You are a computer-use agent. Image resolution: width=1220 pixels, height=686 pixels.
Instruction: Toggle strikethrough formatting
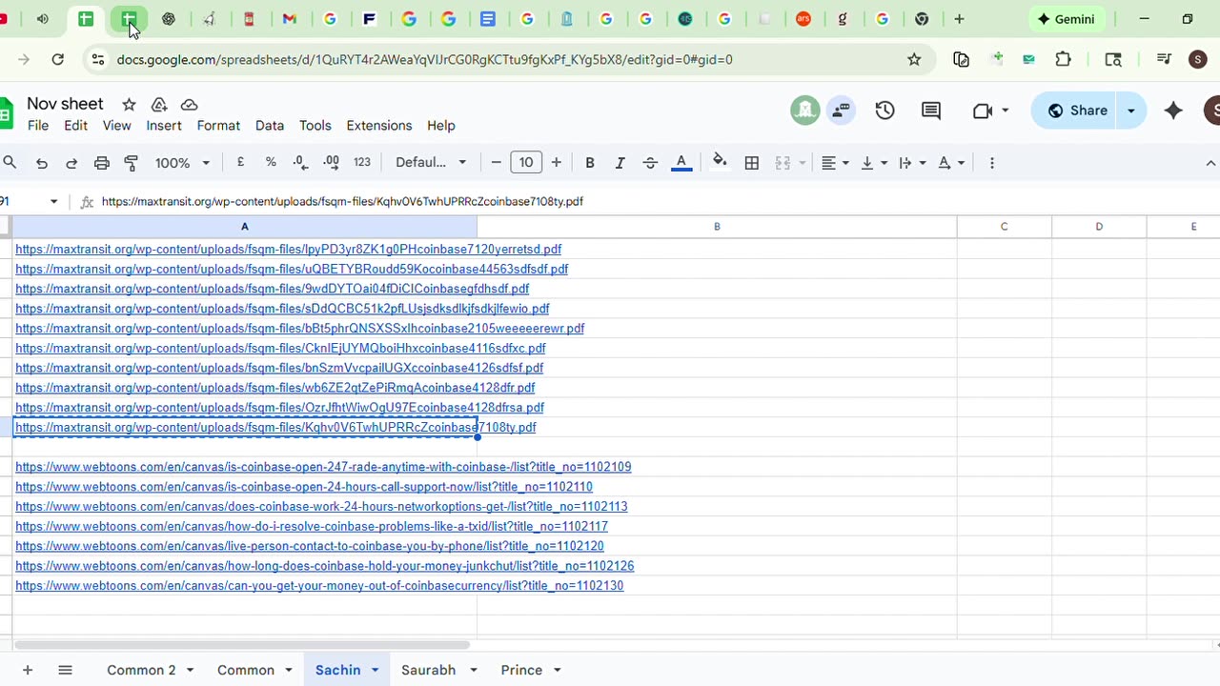click(650, 163)
